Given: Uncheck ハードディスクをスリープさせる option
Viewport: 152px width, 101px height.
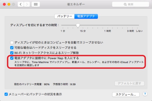Looking at the screenshot, I should click(12, 48).
